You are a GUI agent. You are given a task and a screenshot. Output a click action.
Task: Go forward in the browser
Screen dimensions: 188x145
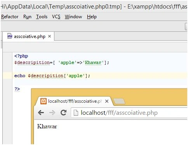click(52, 113)
